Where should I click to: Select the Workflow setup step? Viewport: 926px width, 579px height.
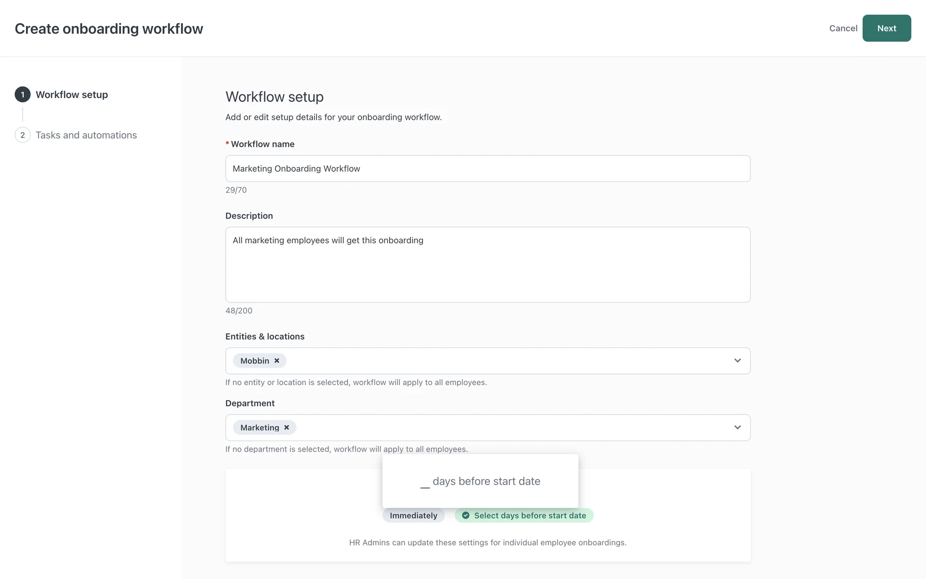[x=71, y=95]
